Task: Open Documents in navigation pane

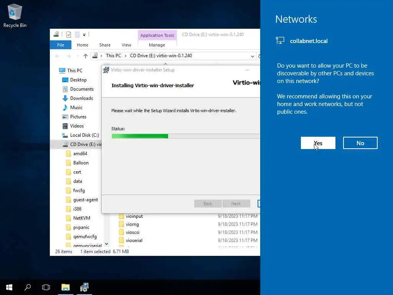Action: coord(82,89)
